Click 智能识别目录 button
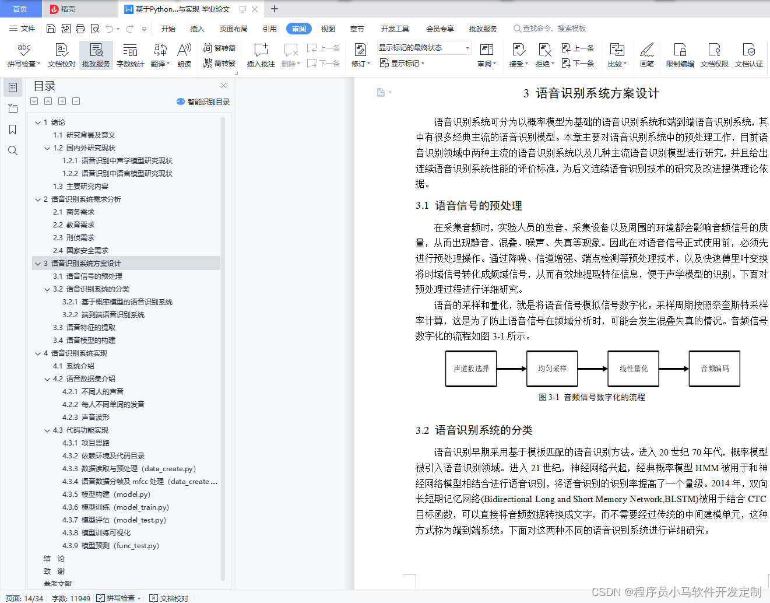This screenshot has width=770, height=603. (203, 101)
